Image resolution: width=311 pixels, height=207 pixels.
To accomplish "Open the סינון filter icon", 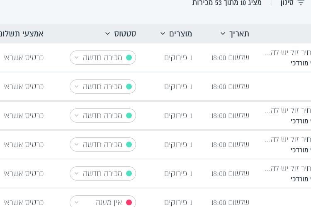I will [x=301, y=2].
